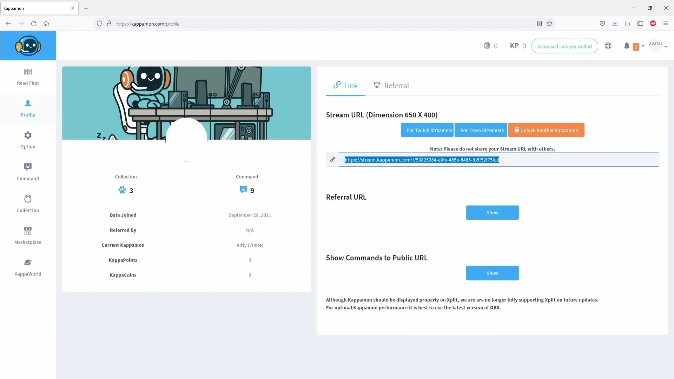
Task: Open the Profile sidebar page
Action: coord(28,108)
